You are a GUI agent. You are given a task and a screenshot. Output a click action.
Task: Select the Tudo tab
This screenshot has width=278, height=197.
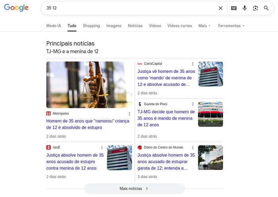[x=72, y=26]
